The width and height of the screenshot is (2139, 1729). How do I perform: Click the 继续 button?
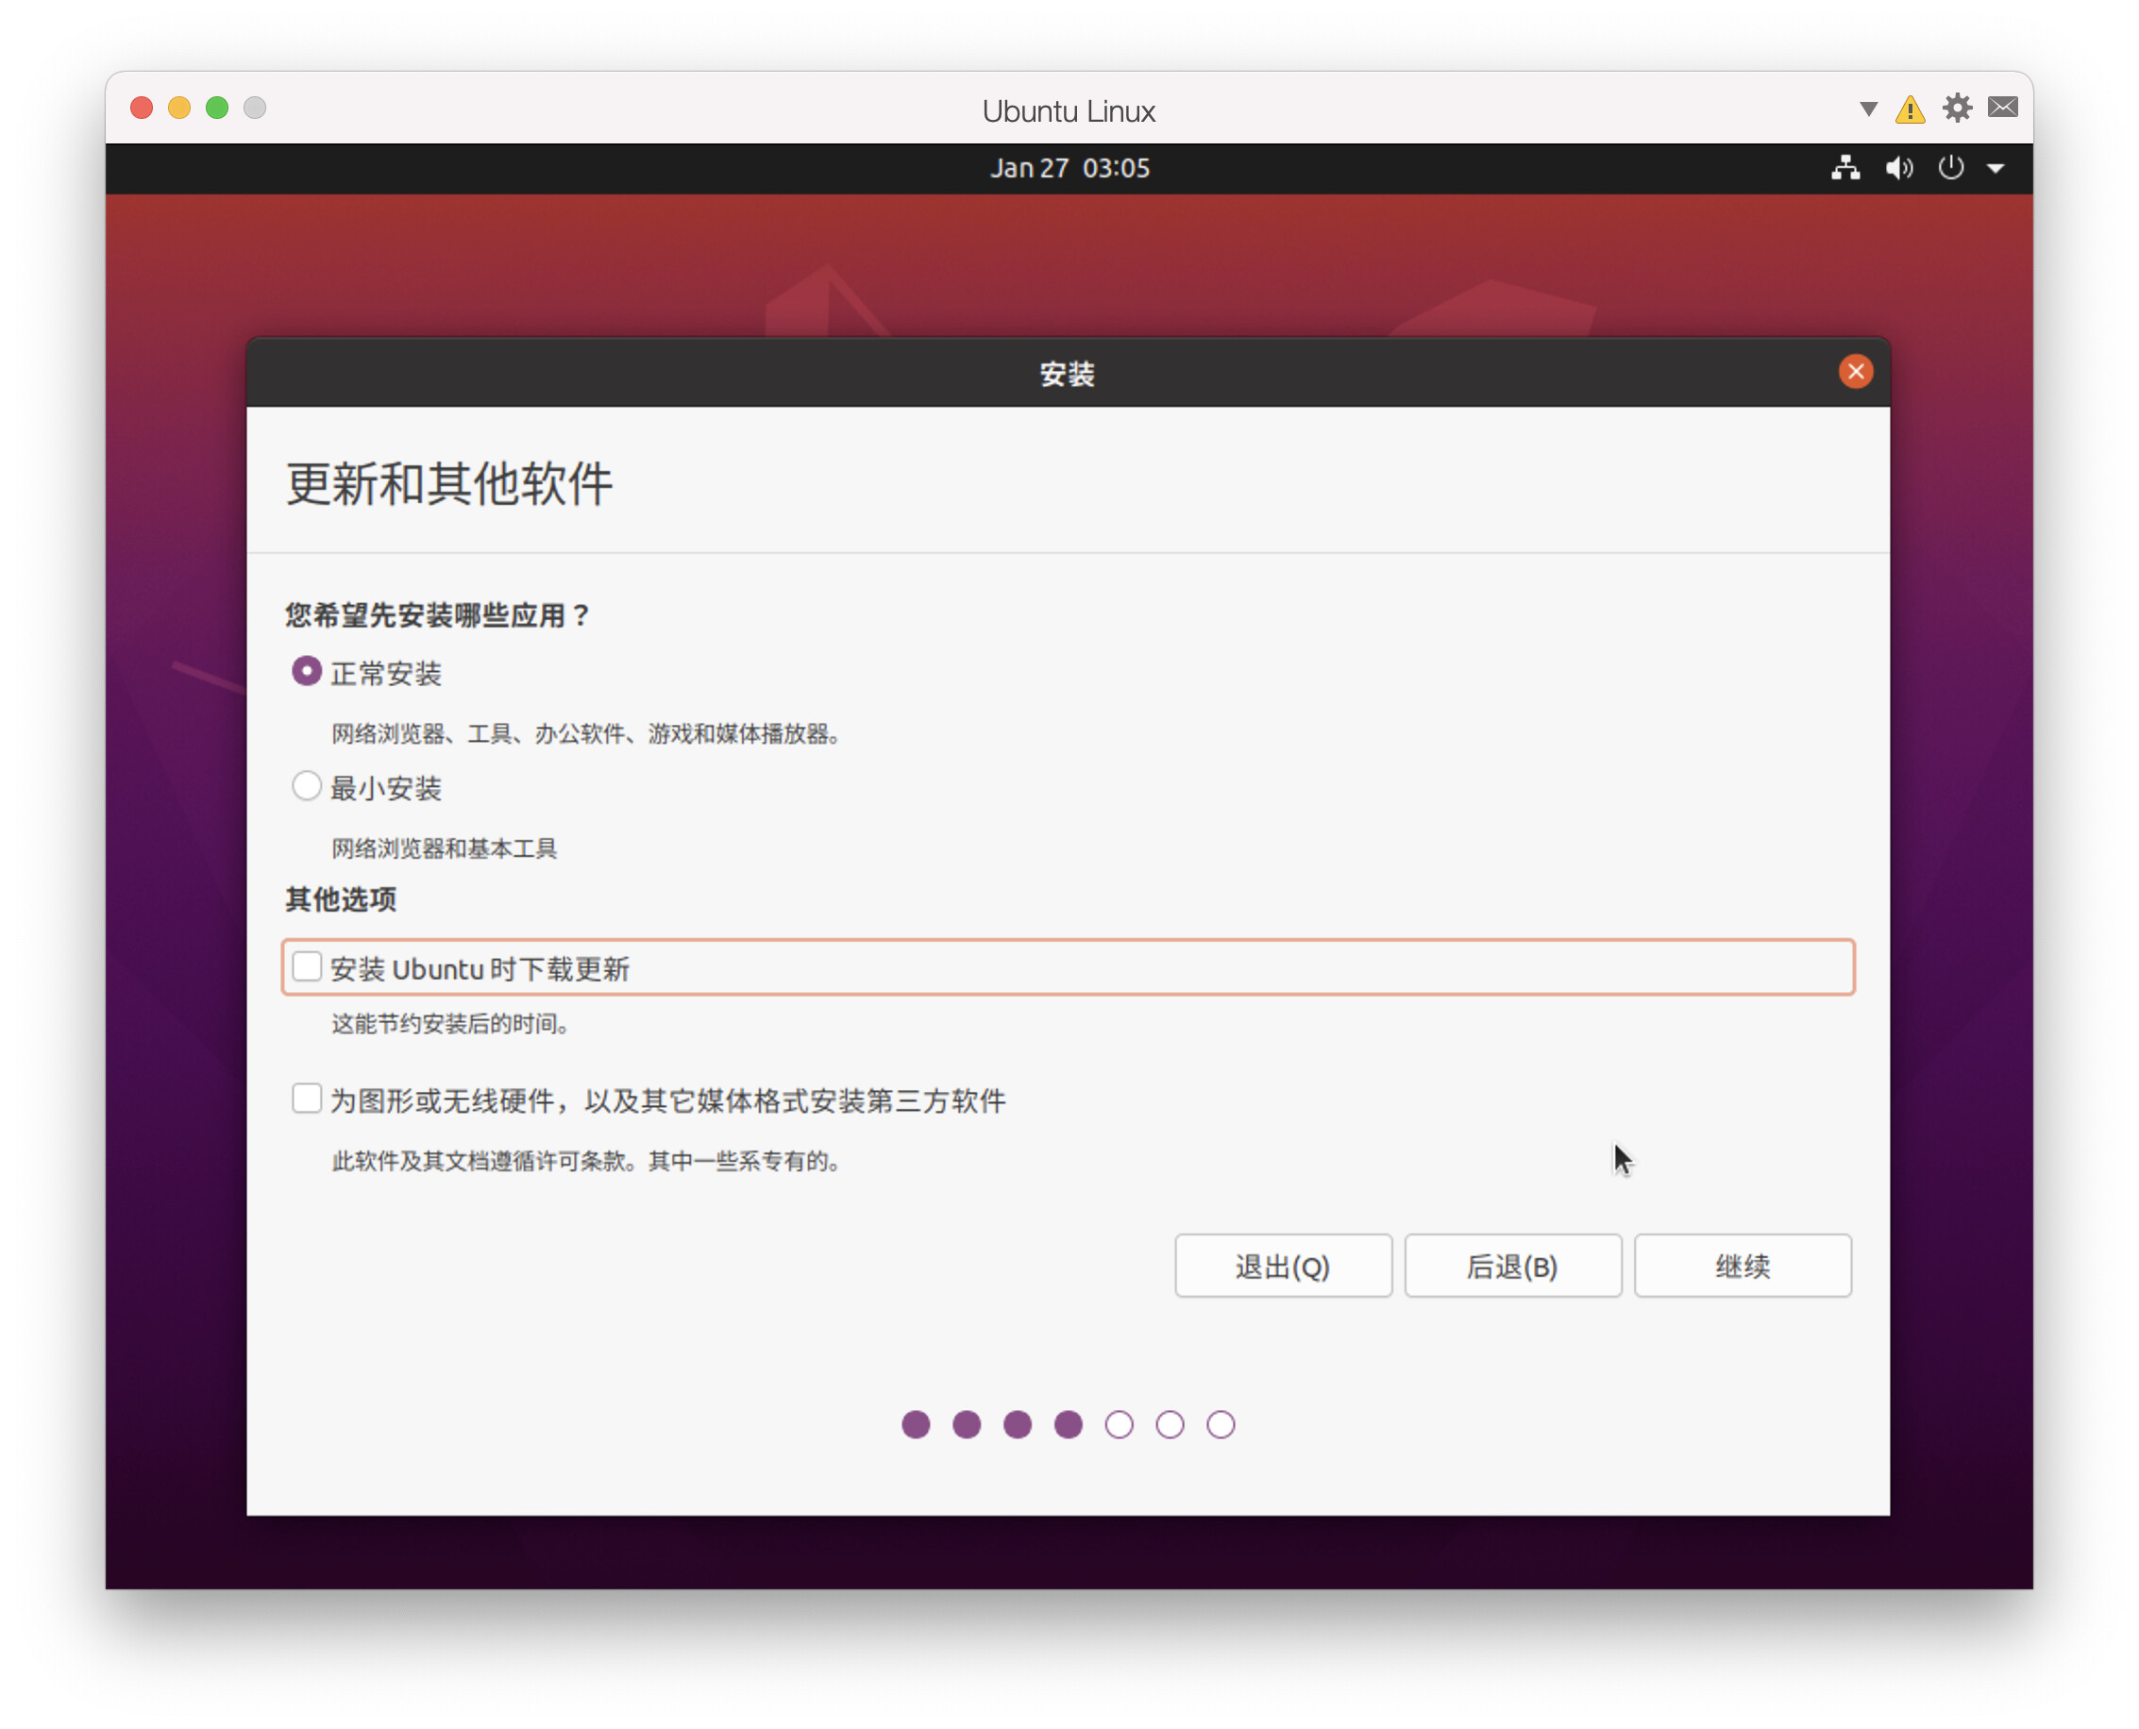pyautogui.click(x=1743, y=1266)
